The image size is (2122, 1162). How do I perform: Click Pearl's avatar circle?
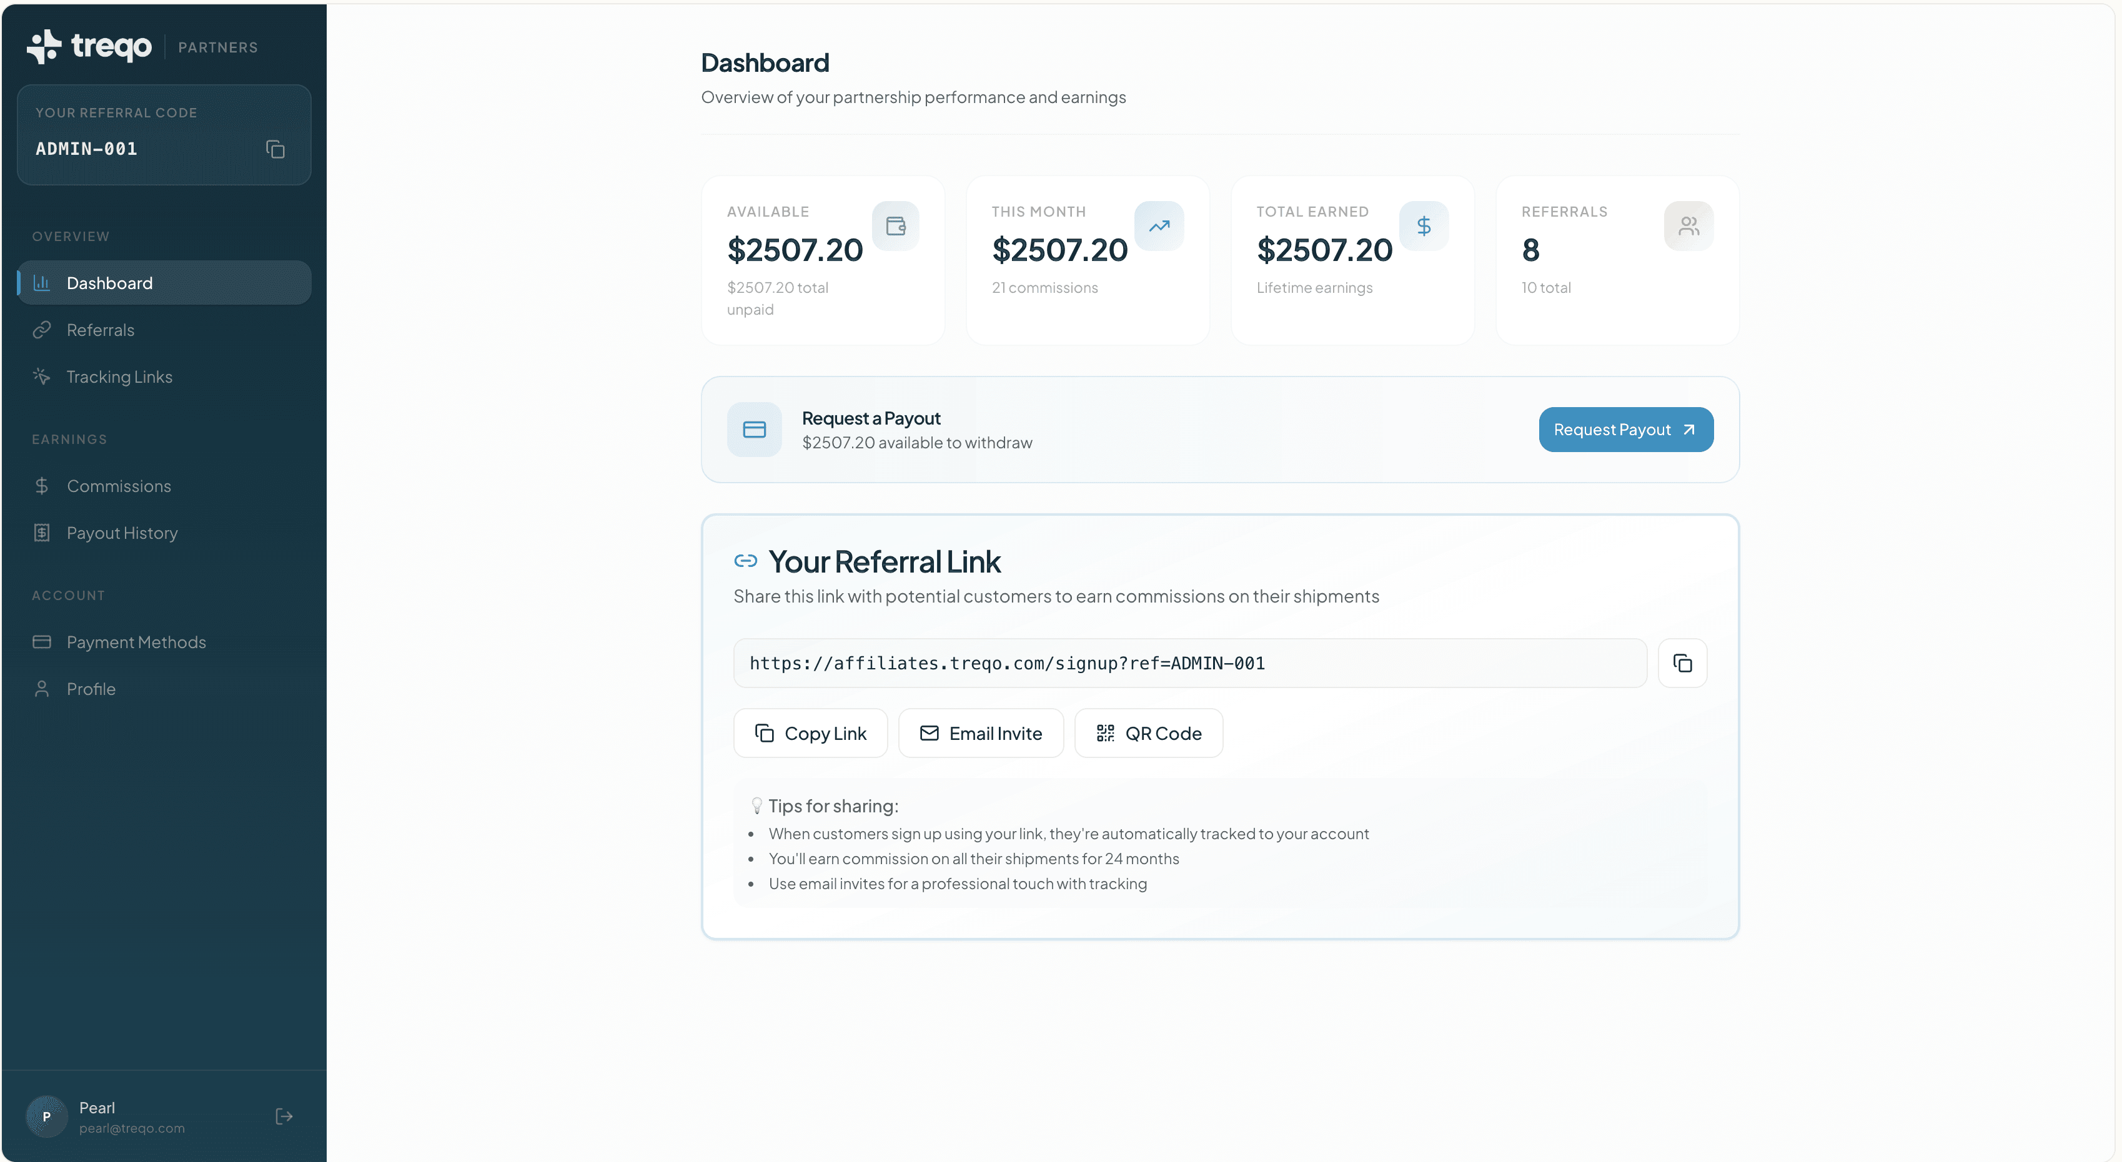[47, 1116]
